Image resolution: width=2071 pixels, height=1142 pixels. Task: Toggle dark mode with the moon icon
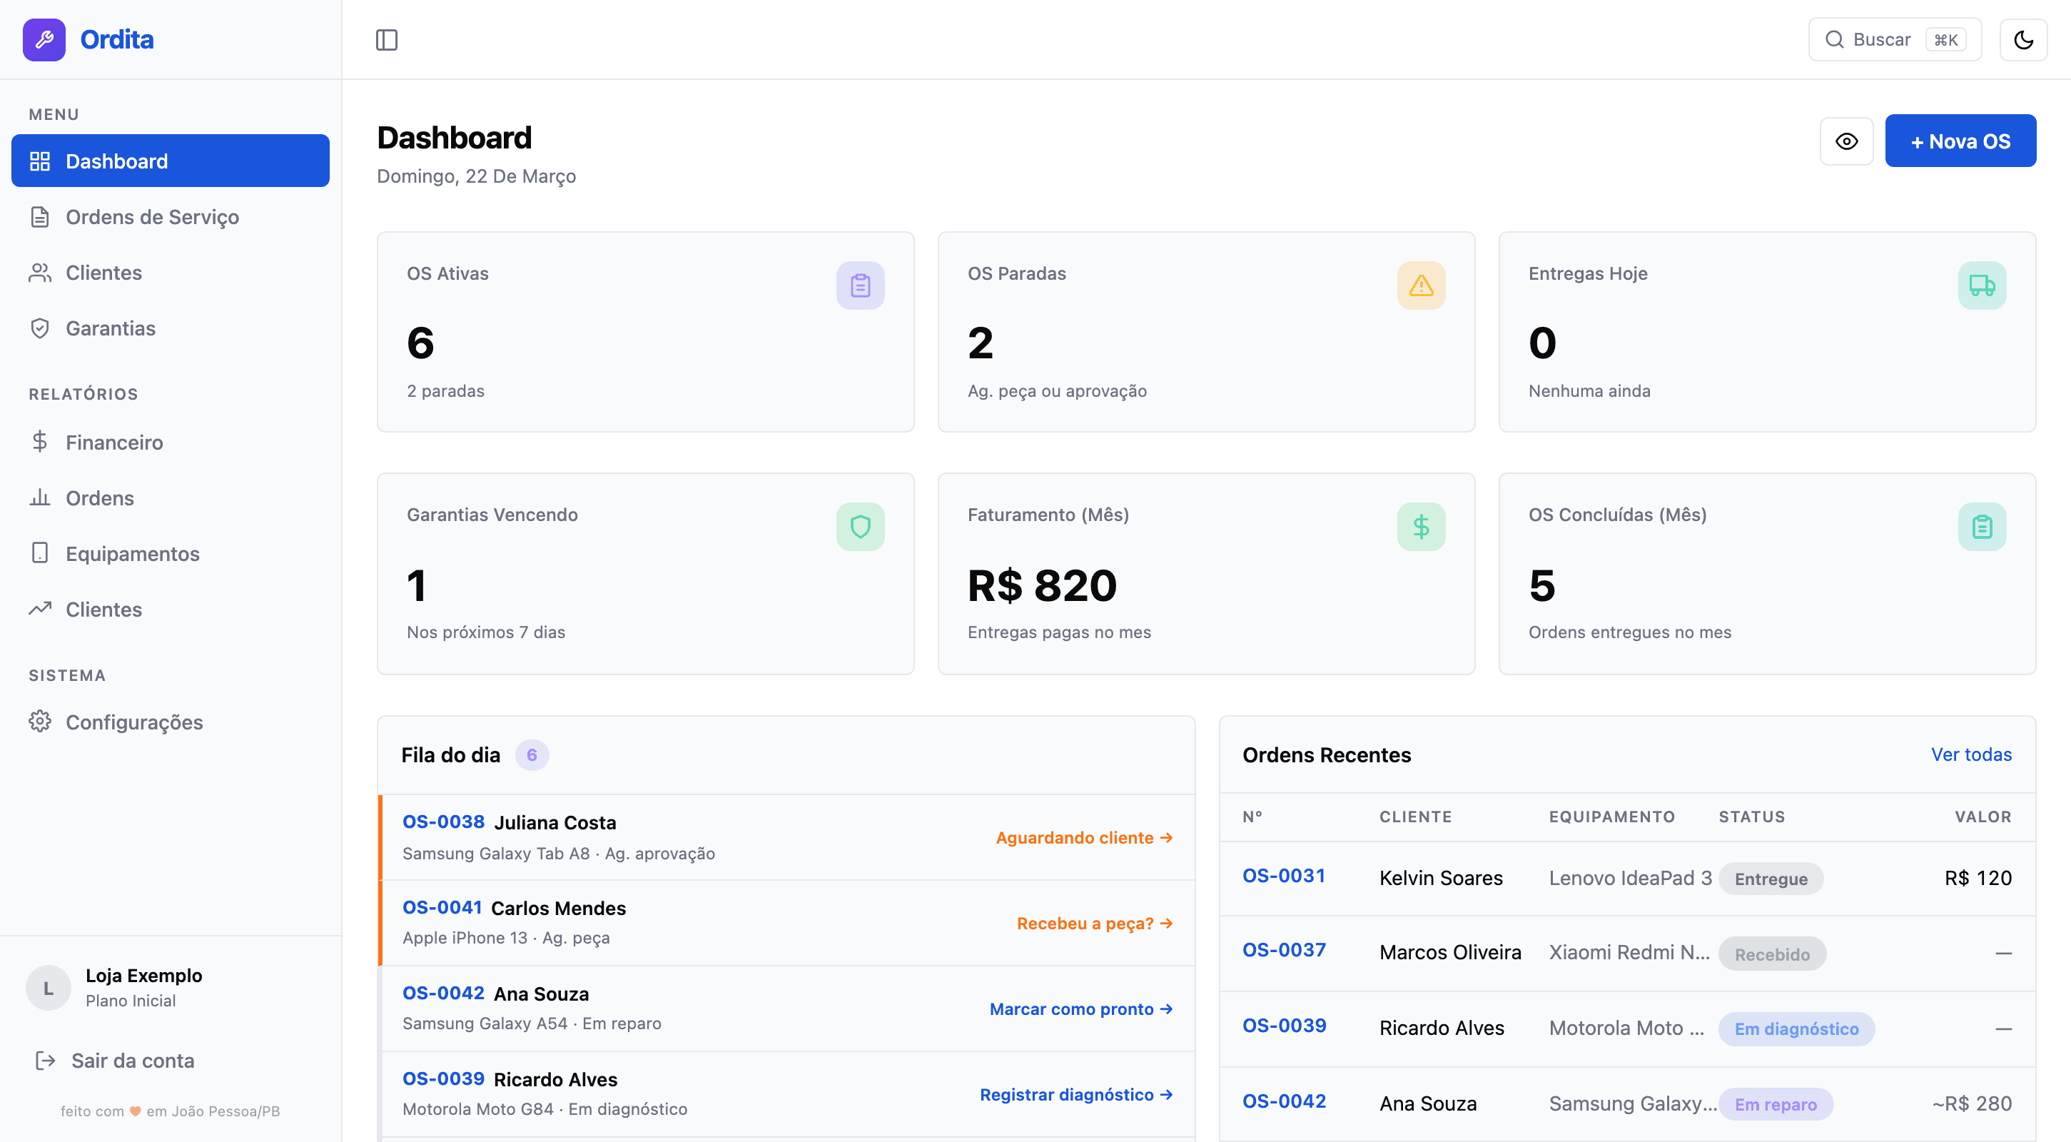tap(2025, 39)
